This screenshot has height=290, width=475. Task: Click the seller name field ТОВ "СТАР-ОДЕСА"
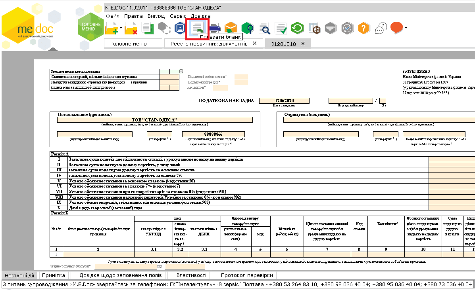(155, 120)
